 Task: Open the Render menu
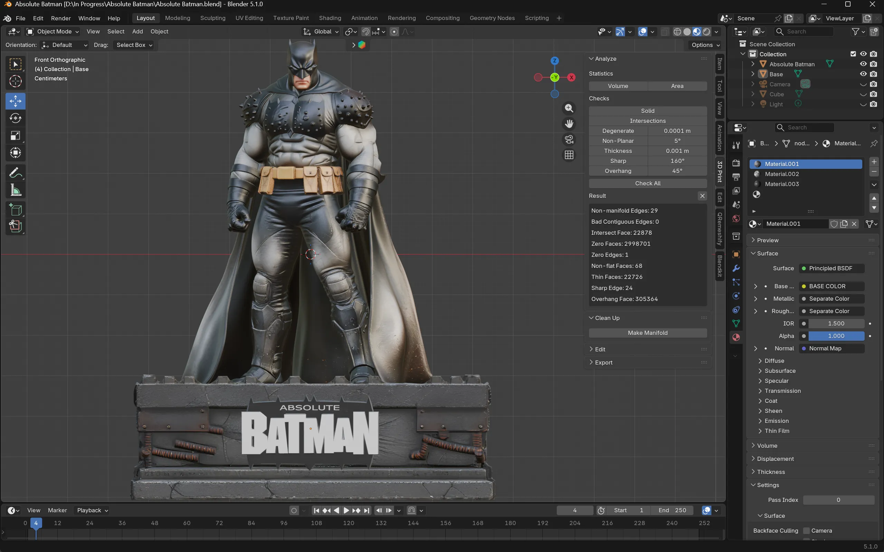pos(61,18)
